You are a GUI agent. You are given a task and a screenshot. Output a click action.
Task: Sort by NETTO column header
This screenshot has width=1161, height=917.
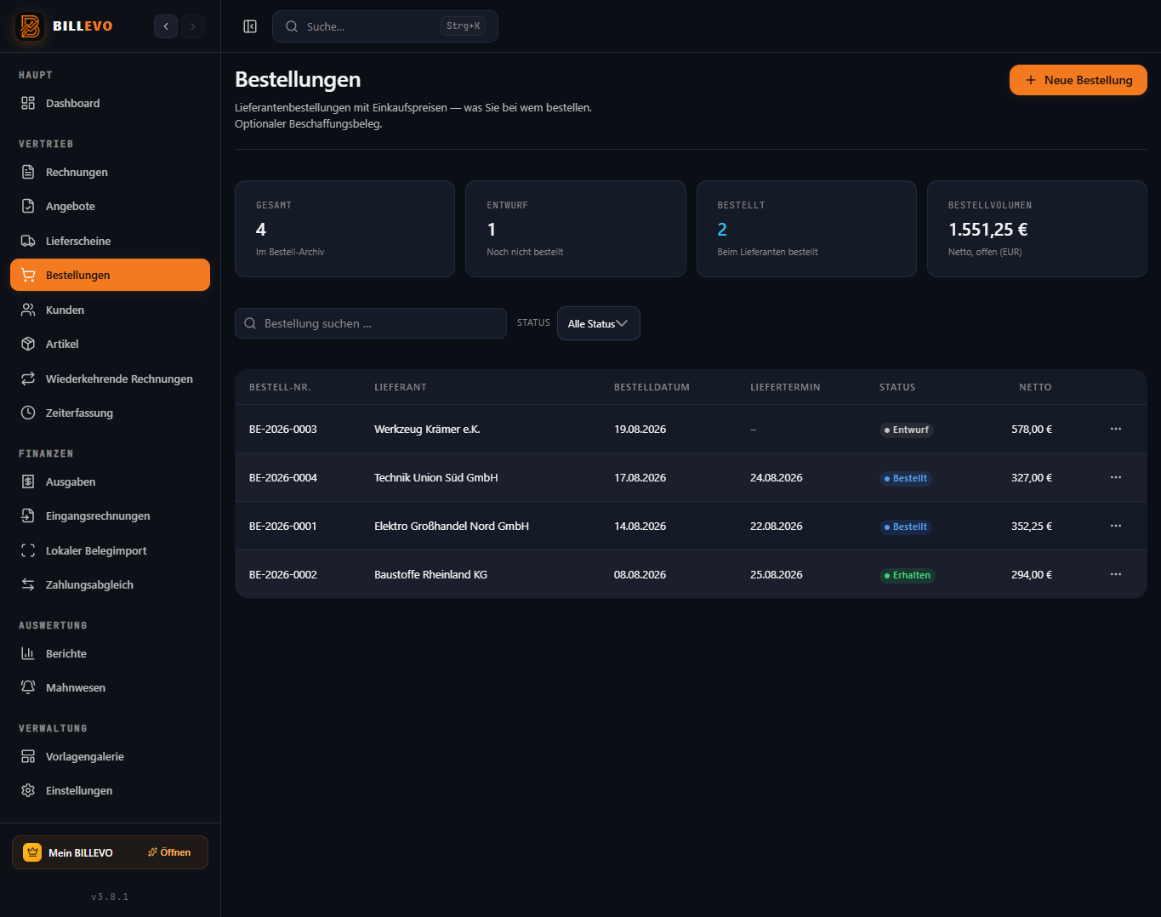(1035, 387)
